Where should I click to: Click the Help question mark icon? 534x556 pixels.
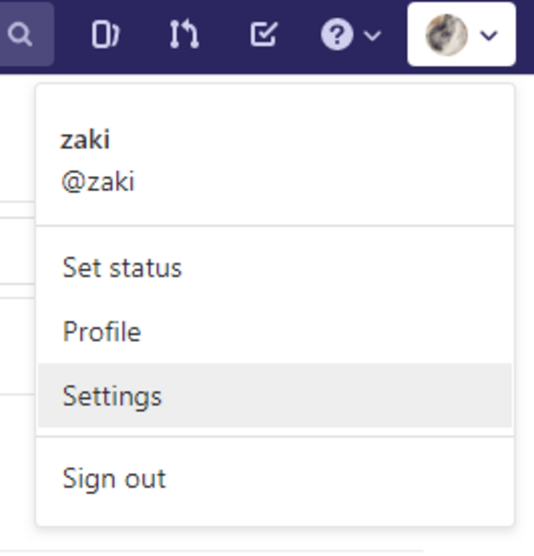pos(337,35)
